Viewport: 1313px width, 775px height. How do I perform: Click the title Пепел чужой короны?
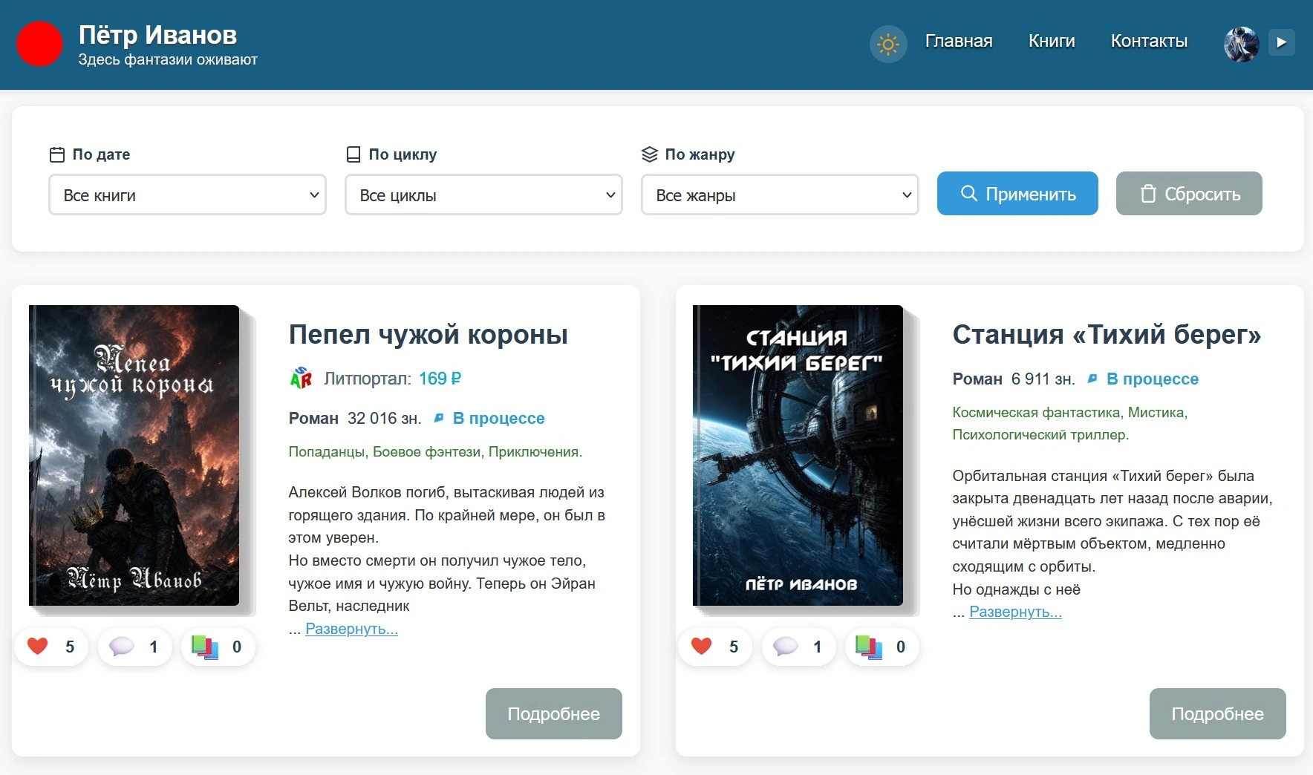(429, 335)
